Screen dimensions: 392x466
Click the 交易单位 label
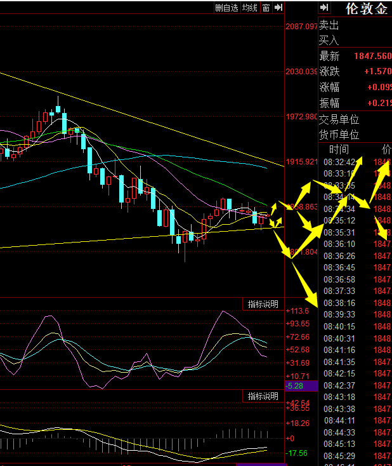(339, 119)
